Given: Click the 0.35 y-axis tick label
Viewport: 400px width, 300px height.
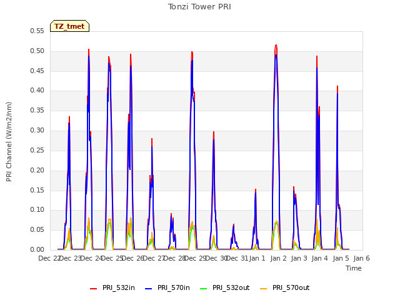Looking at the screenshot, I should 37,110.
